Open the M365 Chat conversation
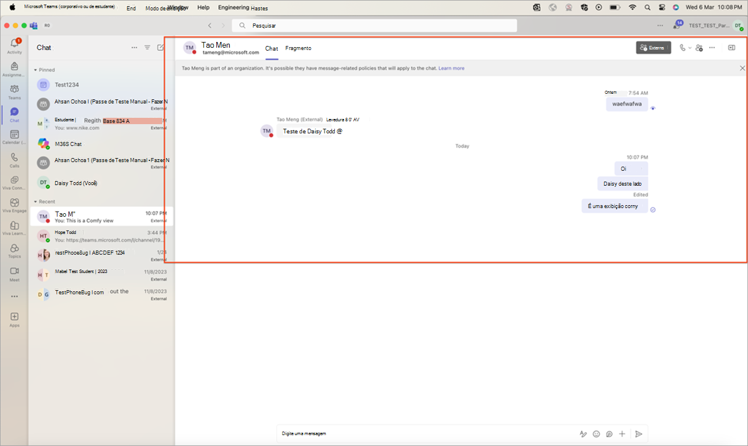This screenshot has height=446, width=748. (101, 144)
